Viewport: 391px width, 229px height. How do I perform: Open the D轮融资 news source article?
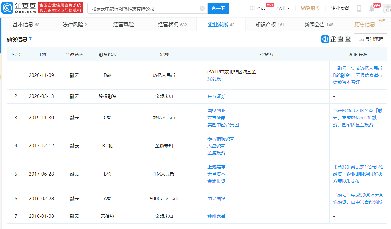click(358, 75)
